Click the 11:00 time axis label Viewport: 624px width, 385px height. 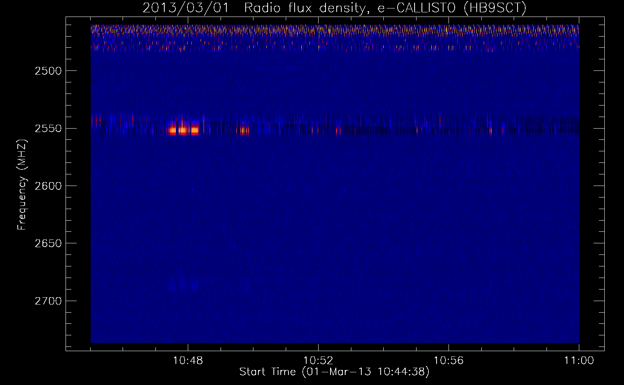pos(579,361)
